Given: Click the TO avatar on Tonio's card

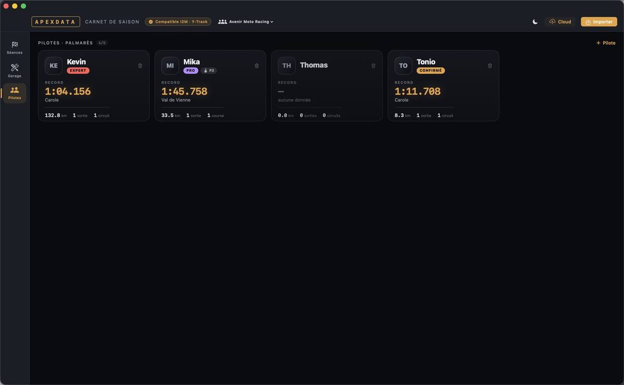Looking at the screenshot, I should (403, 65).
